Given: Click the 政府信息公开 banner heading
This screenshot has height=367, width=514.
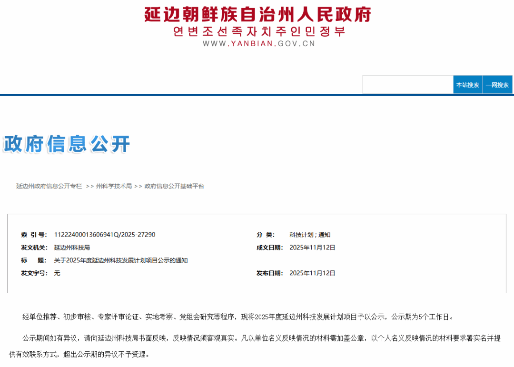Looking at the screenshot, I should (67, 144).
